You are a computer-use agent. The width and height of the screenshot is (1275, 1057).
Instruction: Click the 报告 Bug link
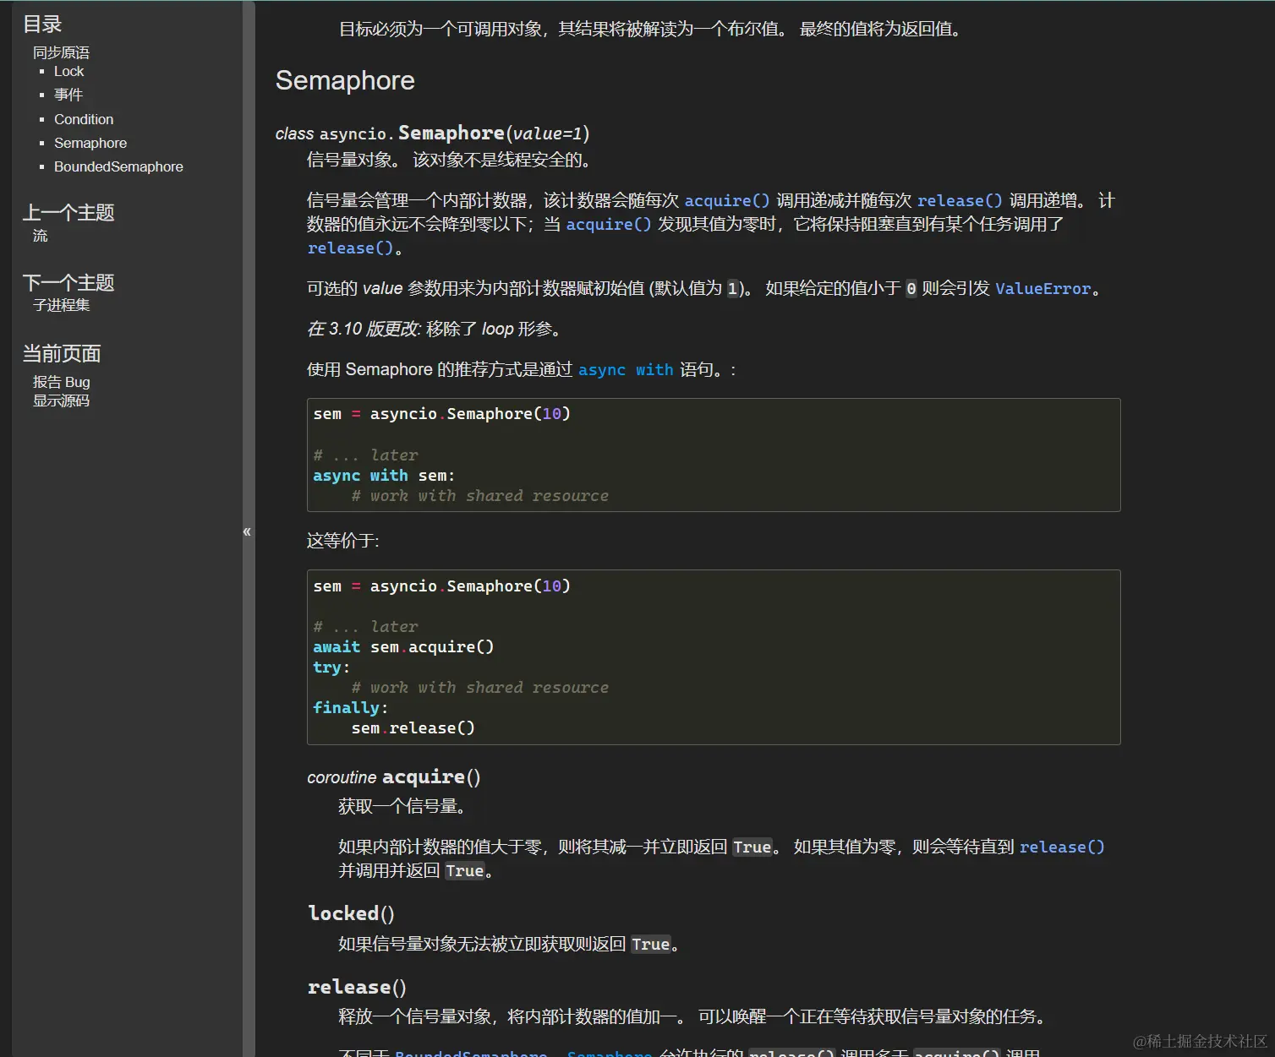pos(61,382)
